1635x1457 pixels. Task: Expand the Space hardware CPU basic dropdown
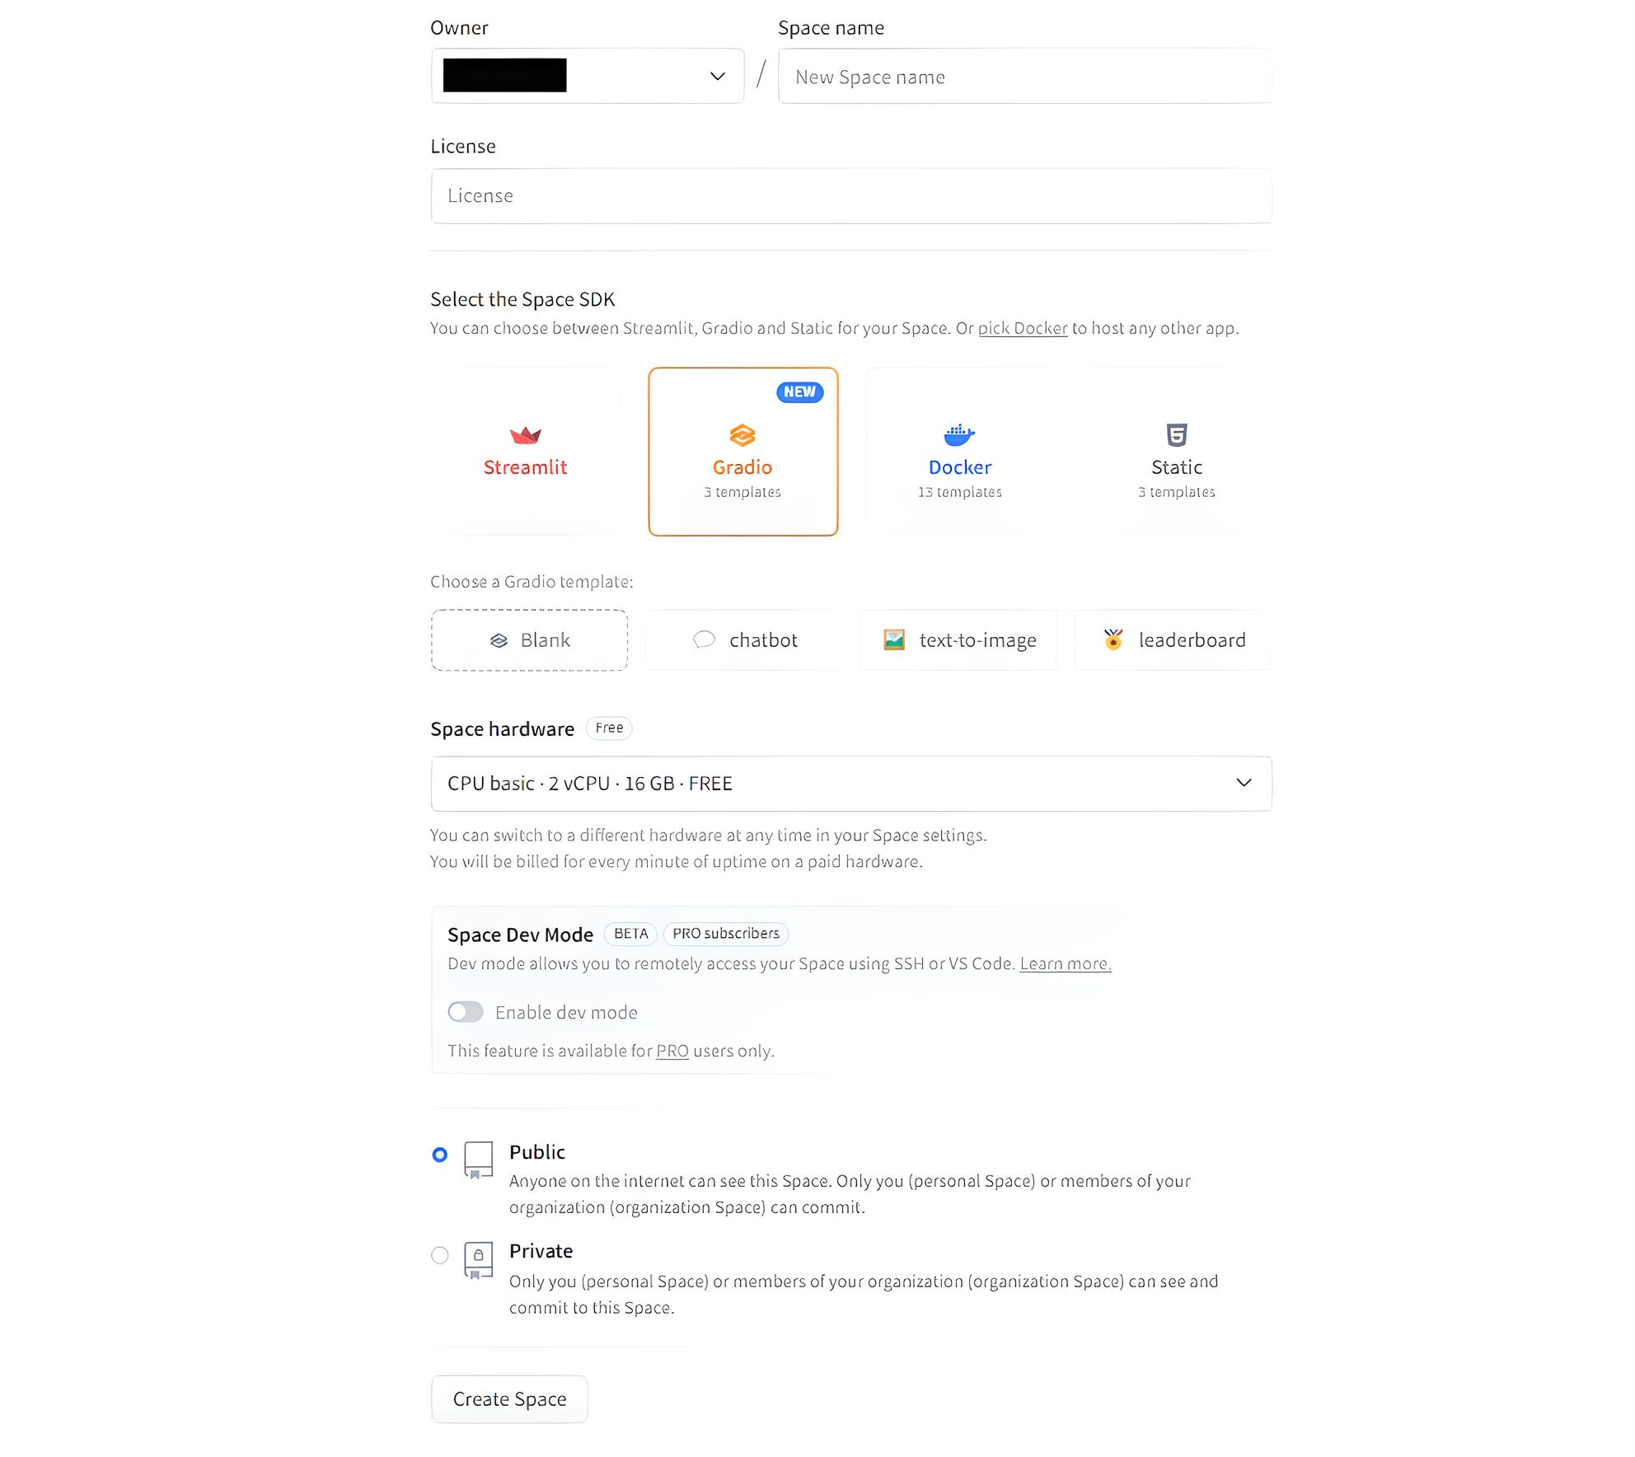pos(851,784)
